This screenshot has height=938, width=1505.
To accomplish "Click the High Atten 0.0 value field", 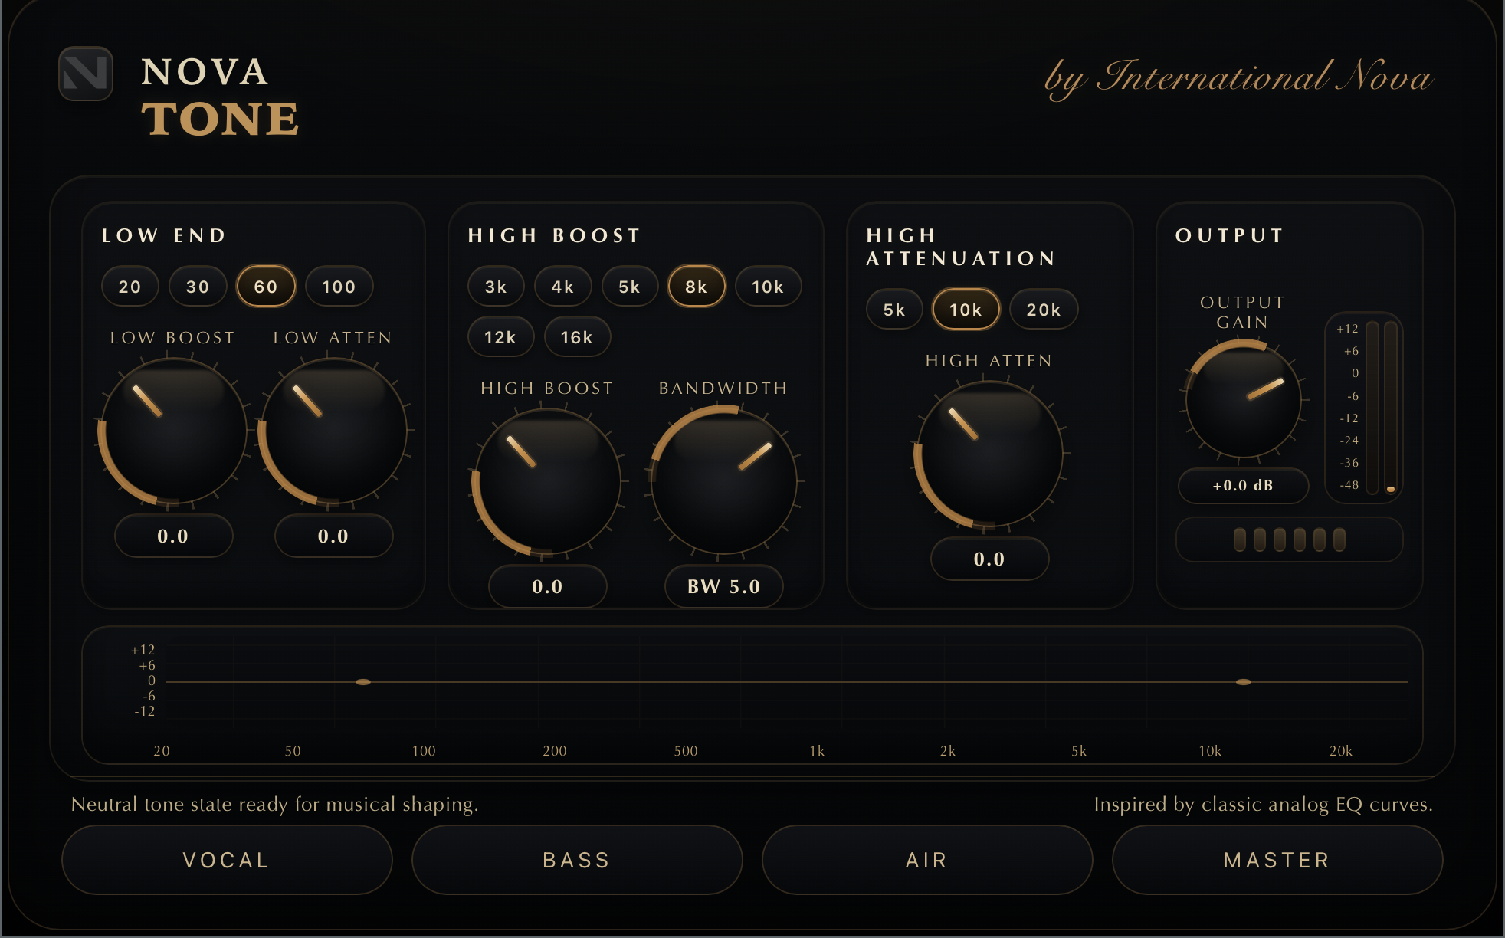I will click(x=989, y=559).
